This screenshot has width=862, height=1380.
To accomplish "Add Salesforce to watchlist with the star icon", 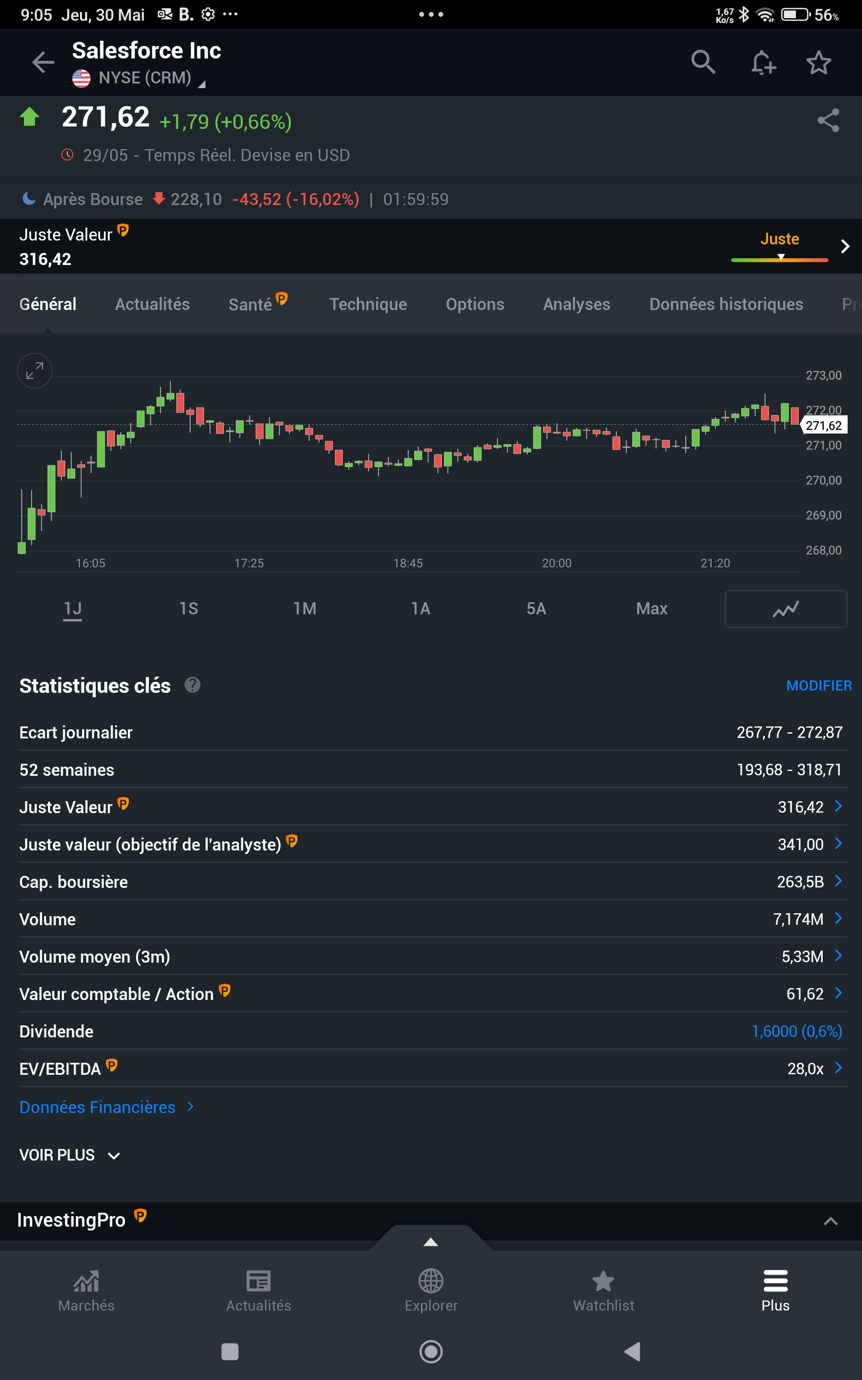I will point(819,62).
